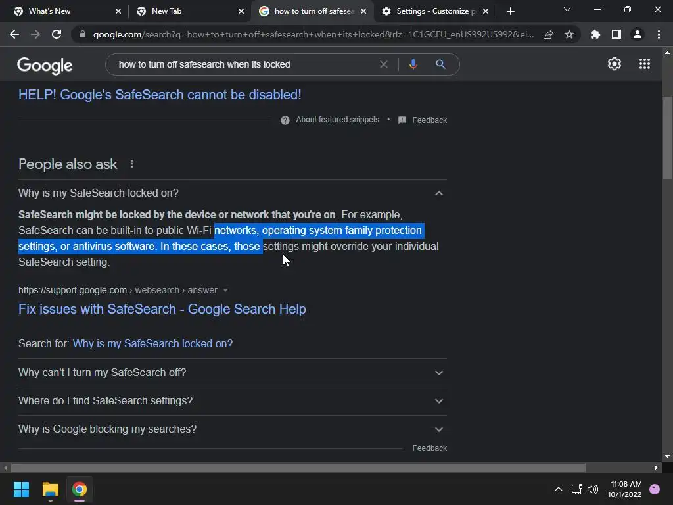673x505 pixels.
Task: Click the scroll down arrow
Action: pos(668,456)
